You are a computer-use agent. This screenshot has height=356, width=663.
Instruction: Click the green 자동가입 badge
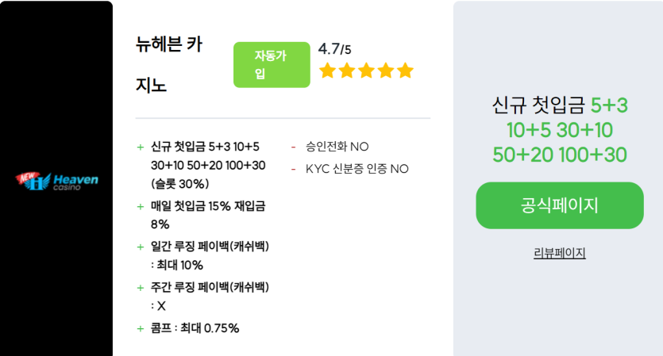pyautogui.click(x=271, y=65)
